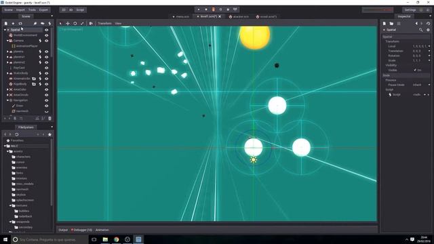Click the Settings button at the top right
This screenshot has height=244, width=434.
click(x=410, y=9)
